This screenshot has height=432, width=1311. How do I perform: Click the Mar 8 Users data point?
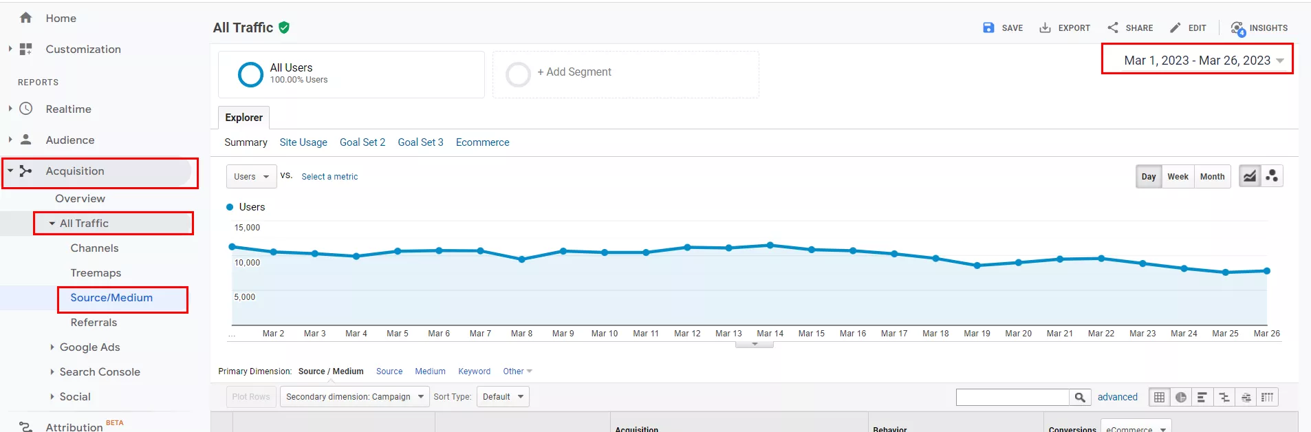[x=521, y=259]
